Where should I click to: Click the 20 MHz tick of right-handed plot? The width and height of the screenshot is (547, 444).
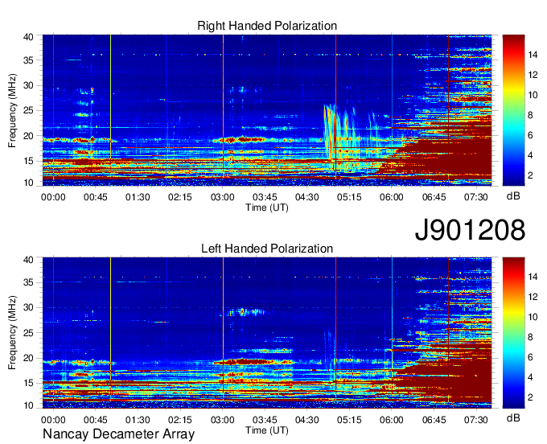point(28,136)
